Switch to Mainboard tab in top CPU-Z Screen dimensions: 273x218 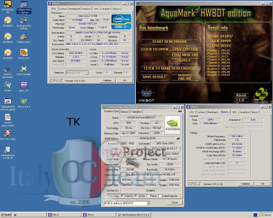74,9
